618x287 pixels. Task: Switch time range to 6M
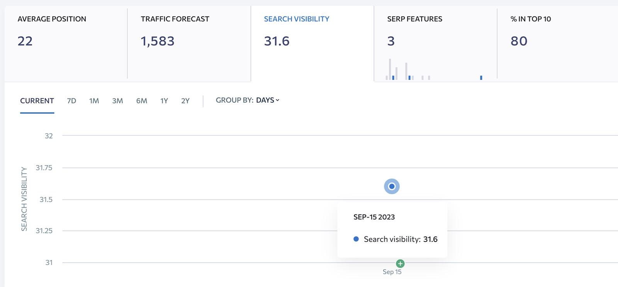(x=142, y=101)
